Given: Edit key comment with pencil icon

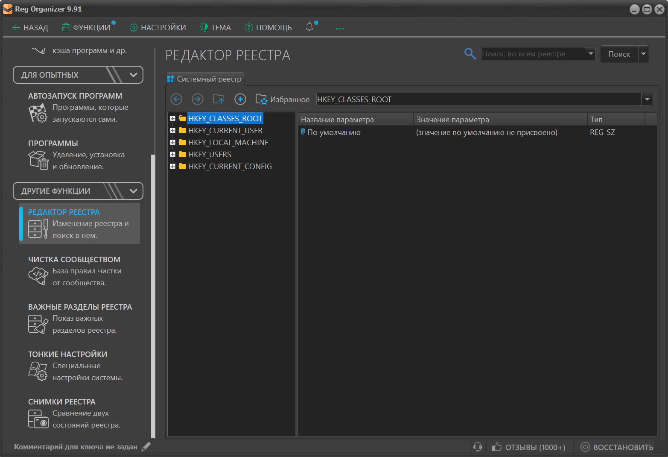Looking at the screenshot, I should pyautogui.click(x=146, y=447).
